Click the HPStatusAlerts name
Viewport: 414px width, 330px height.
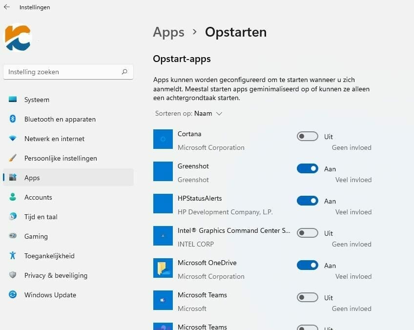coord(200,198)
